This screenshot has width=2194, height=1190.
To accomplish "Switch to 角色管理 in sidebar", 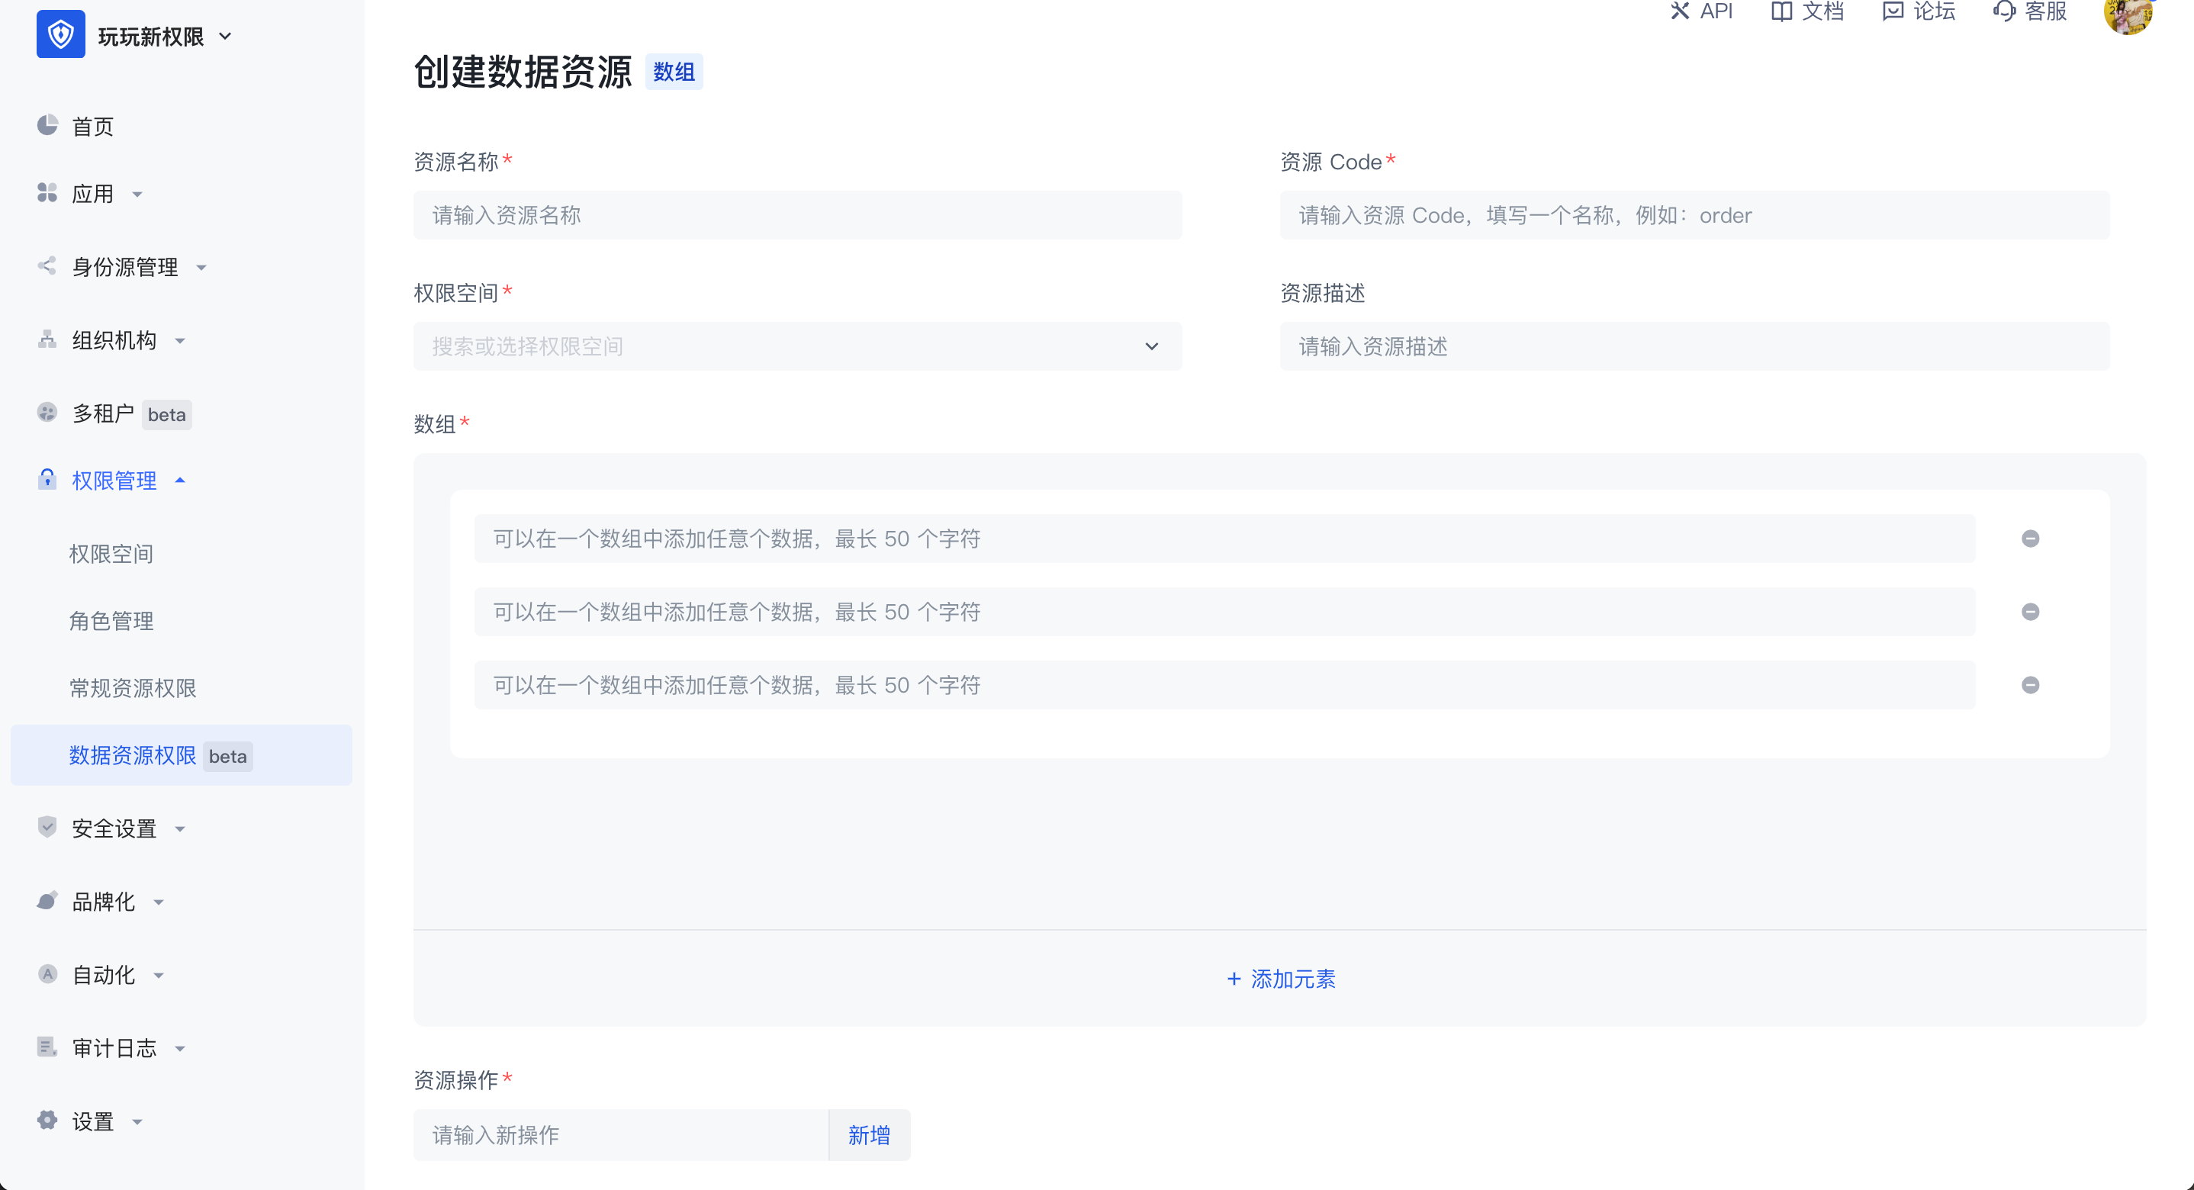I will pyautogui.click(x=111, y=620).
